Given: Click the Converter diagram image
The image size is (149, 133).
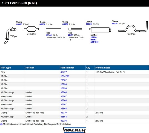Looking at the screenshot, I should click(31, 29).
